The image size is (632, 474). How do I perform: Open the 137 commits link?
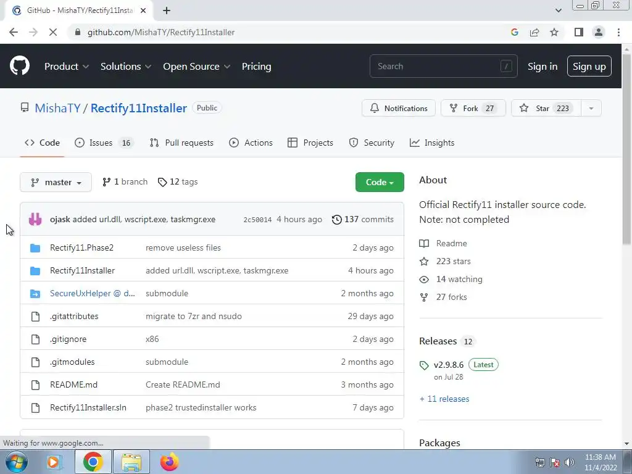click(363, 219)
